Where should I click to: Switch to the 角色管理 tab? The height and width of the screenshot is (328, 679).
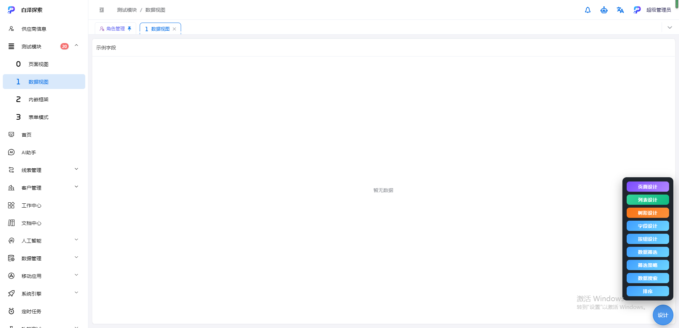click(x=115, y=29)
